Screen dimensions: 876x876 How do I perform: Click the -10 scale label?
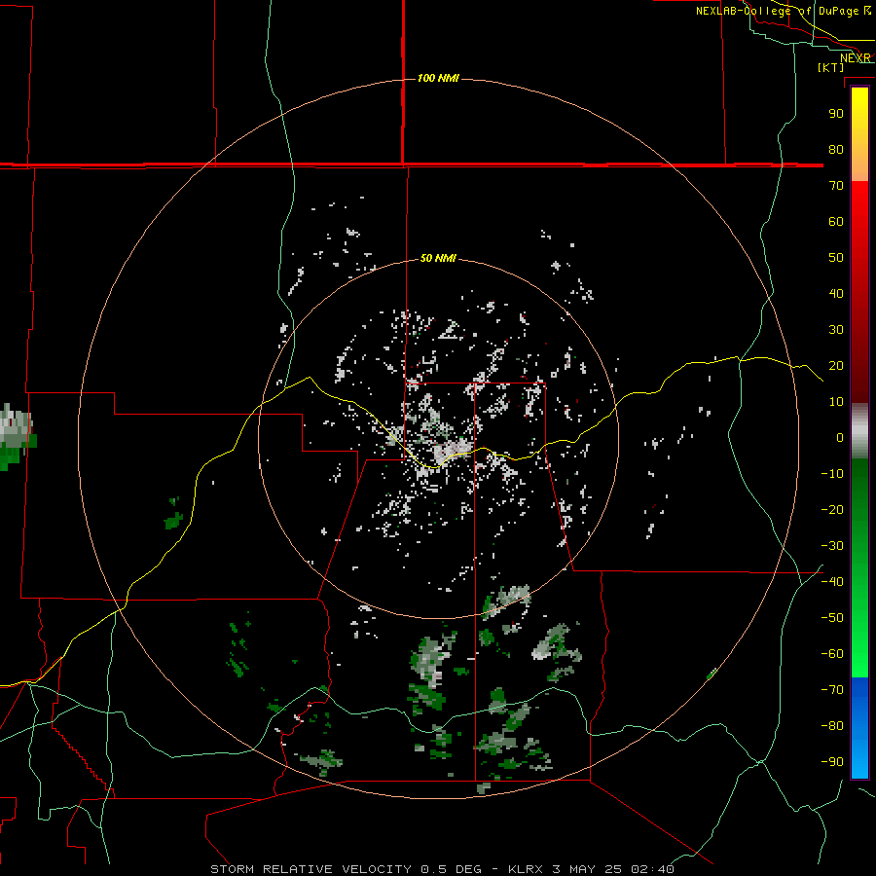(x=832, y=474)
